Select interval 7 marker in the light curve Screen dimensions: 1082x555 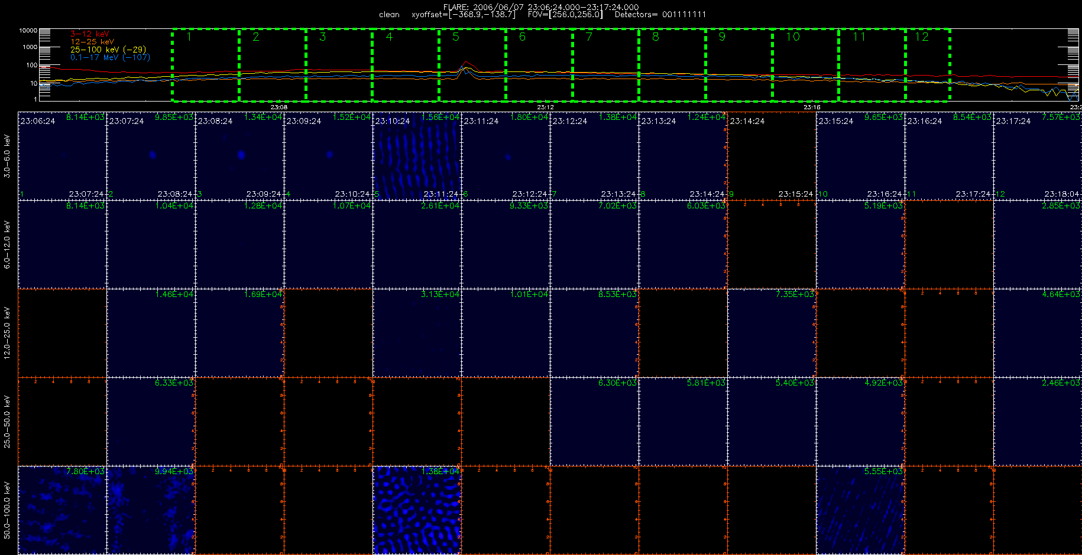pyautogui.click(x=589, y=37)
